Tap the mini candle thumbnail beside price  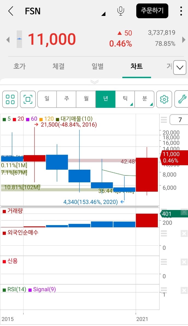[19, 39]
